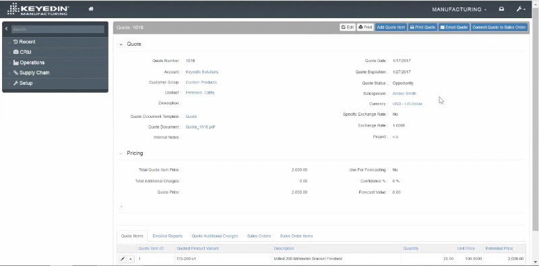
Task: Open the Manufacturing module dropdown
Action: pos(459,9)
